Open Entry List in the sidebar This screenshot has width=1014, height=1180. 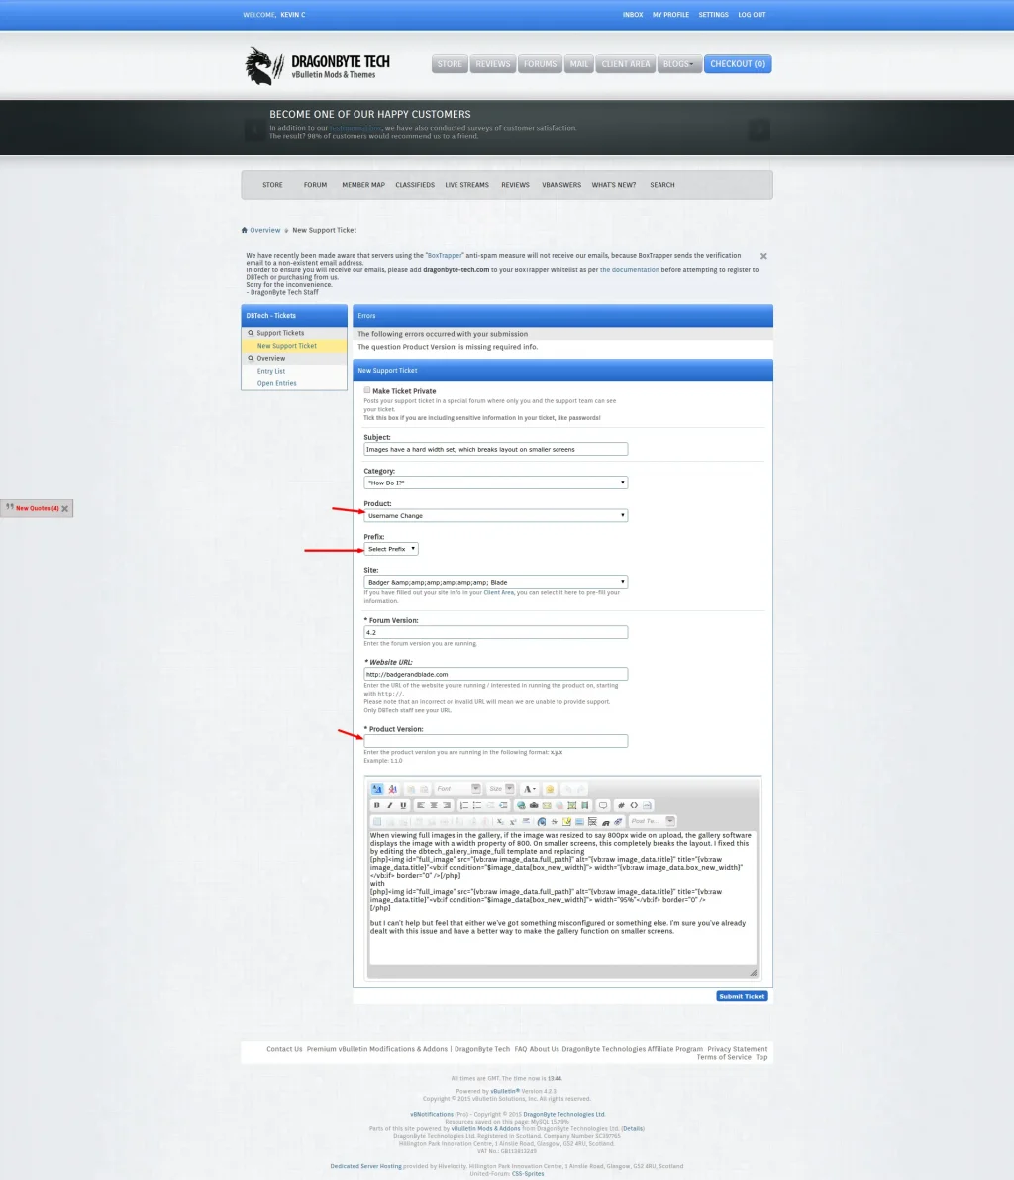(x=270, y=371)
